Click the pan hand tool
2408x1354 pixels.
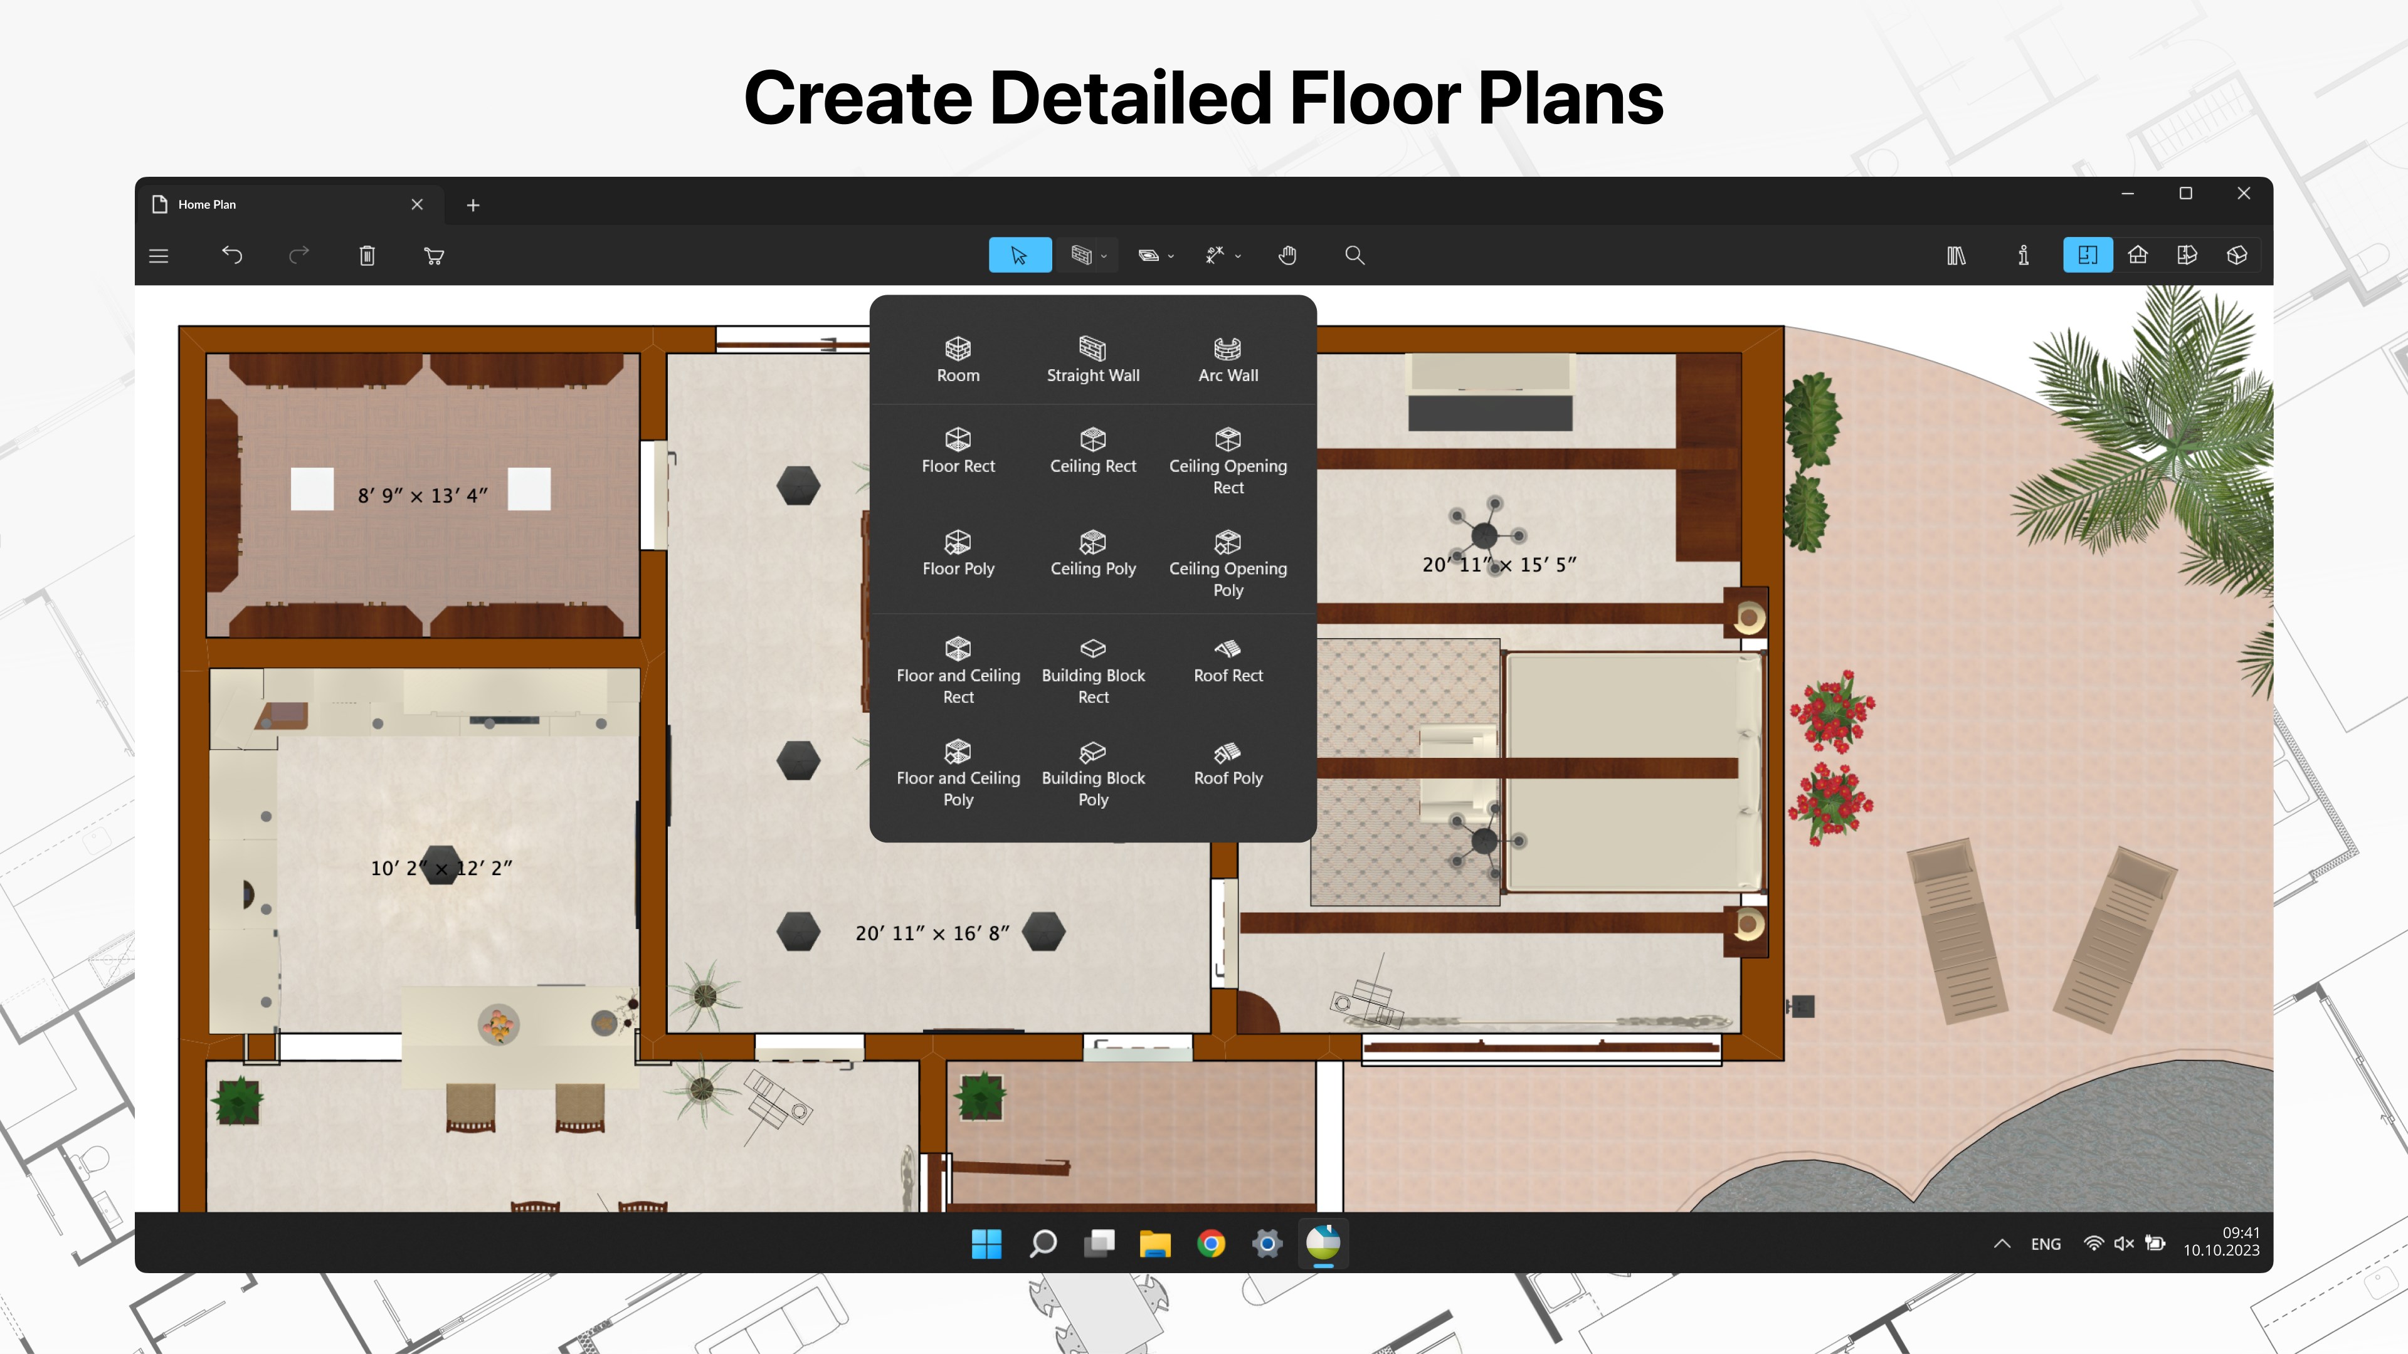(1287, 255)
